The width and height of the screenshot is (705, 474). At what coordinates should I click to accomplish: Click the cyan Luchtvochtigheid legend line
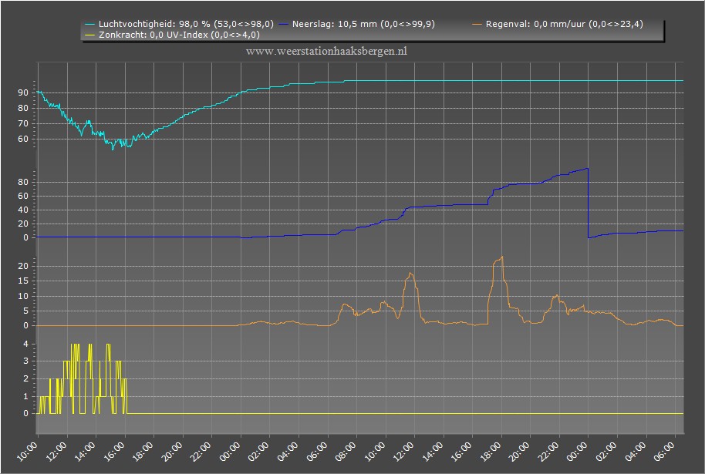tap(90, 24)
